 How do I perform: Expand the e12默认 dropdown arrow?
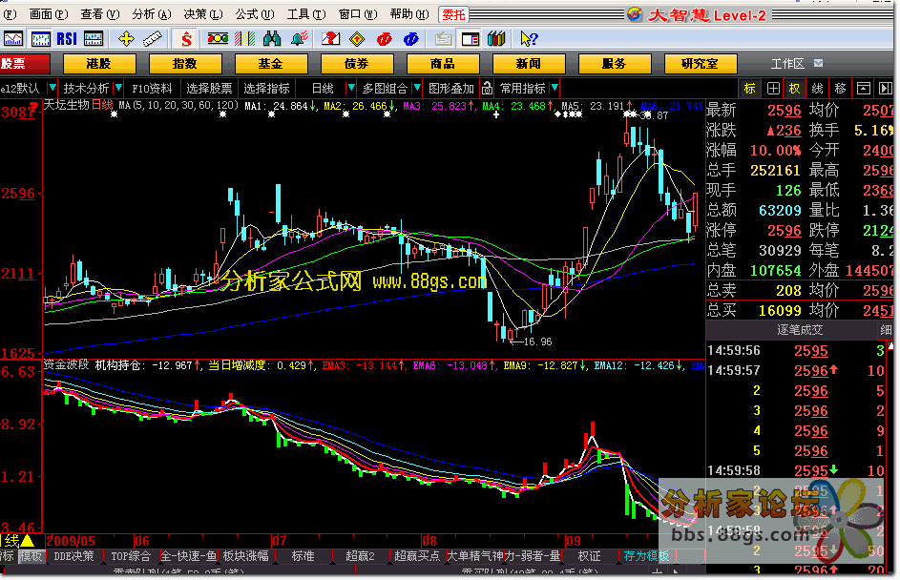(x=52, y=88)
